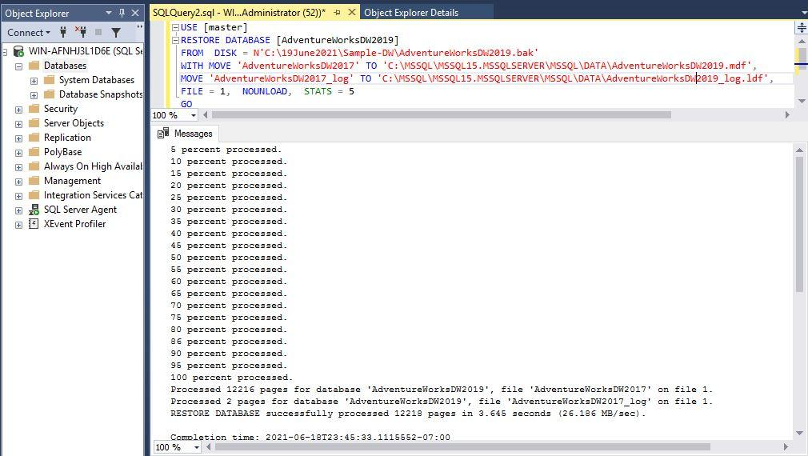Select Management in the tree
The width and height of the screenshot is (808, 456).
(x=72, y=181)
